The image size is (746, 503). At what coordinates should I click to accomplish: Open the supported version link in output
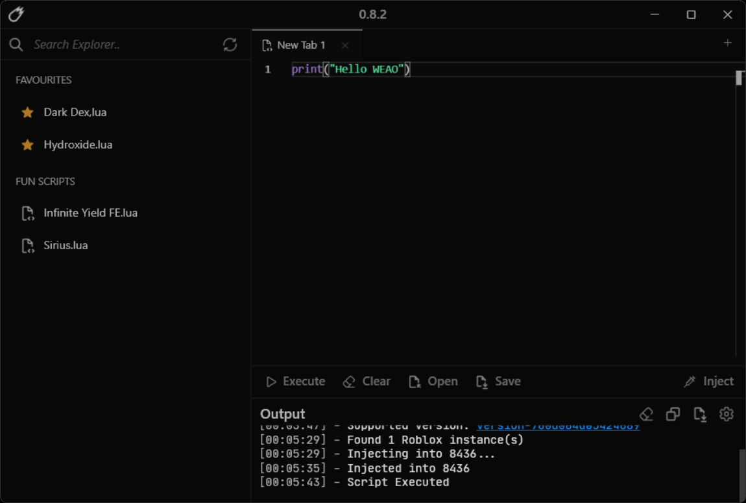point(558,426)
